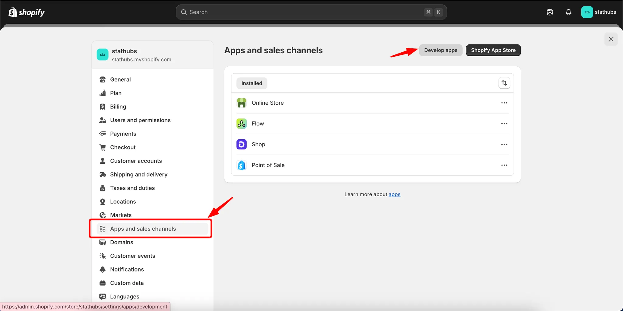Click the Customer events icon
Screen dimensions: 623x311
[x=103, y=256]
